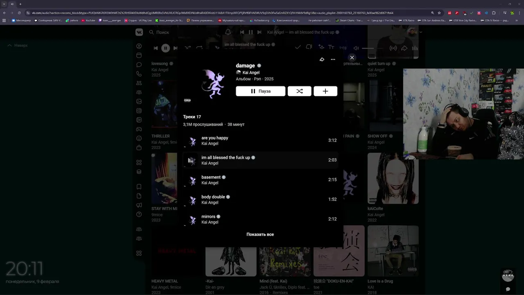The image size is (524, 295).
Task: Open photos icon in VK sidebar
Action: click(139, 101)
